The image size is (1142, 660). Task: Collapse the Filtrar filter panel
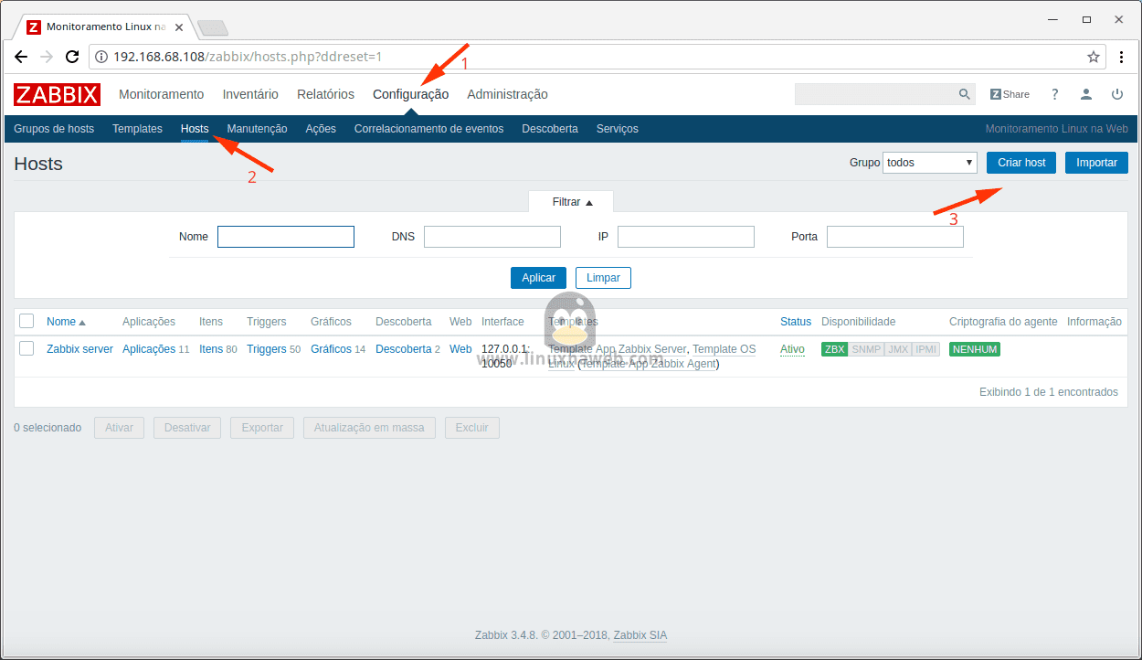coord(572,202)
